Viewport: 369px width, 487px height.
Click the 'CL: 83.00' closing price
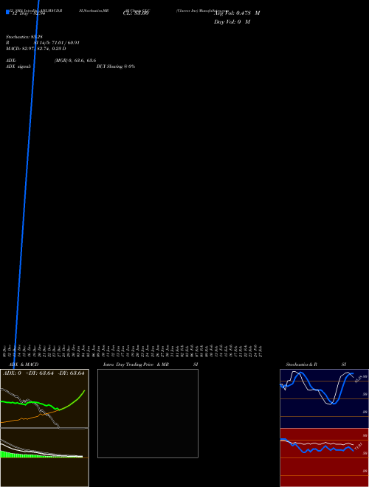(136, 13)
